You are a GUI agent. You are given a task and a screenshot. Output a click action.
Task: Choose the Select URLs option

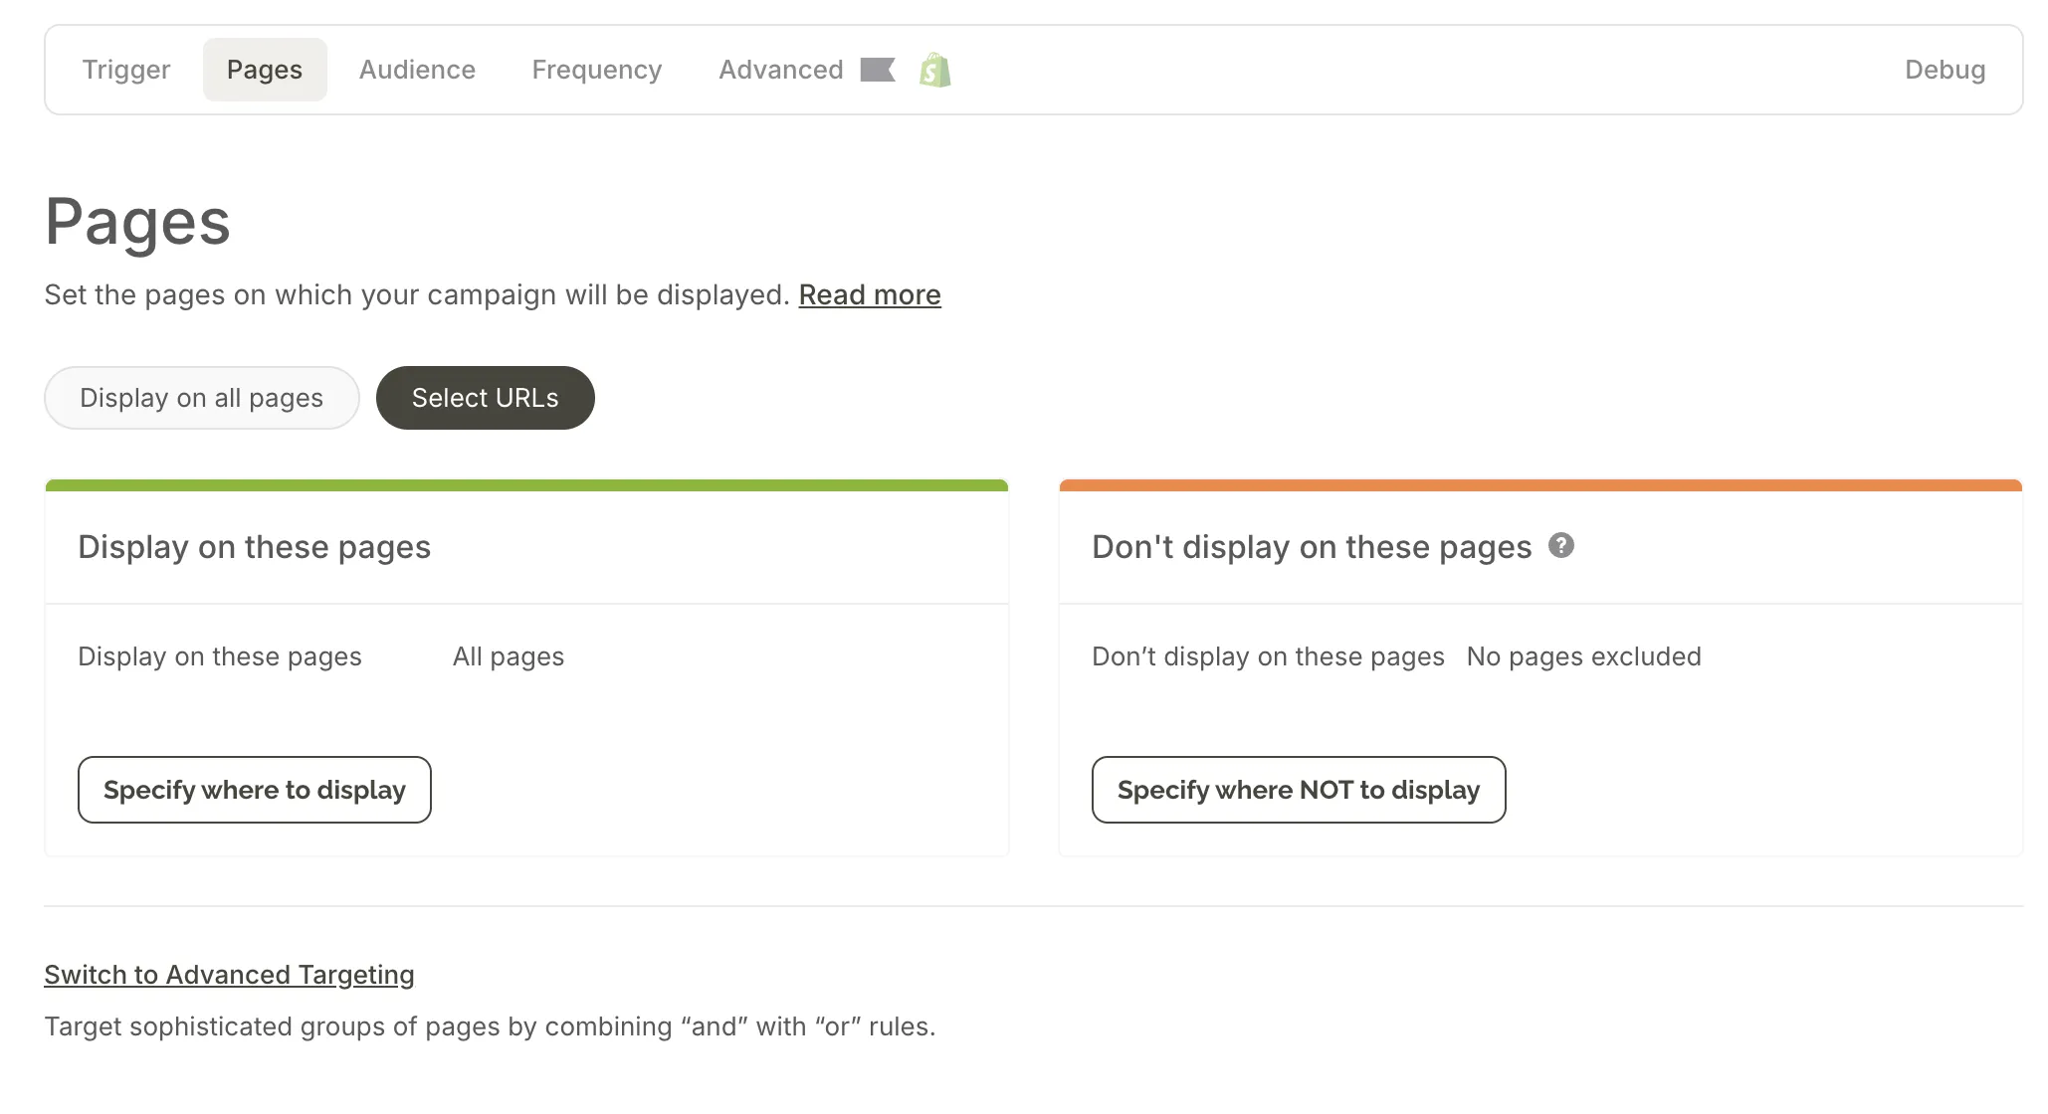point(485,398)
